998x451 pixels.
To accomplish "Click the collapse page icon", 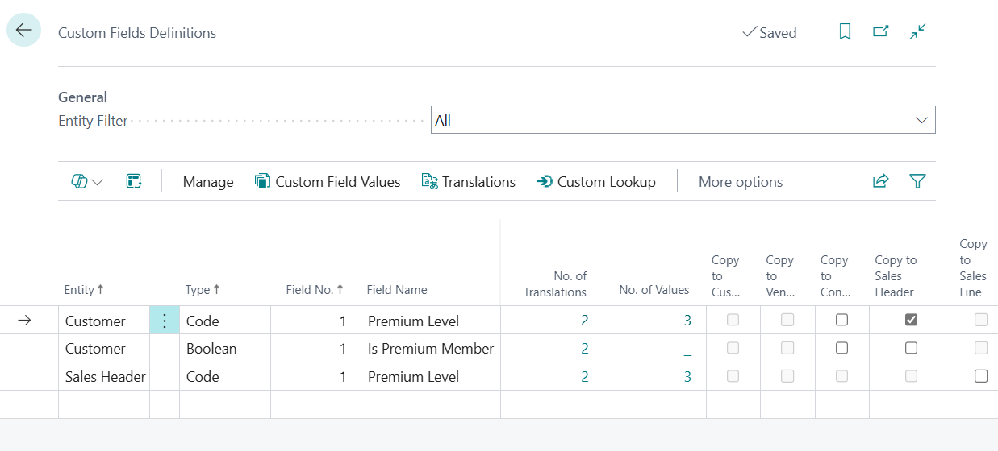I will 917,32.
